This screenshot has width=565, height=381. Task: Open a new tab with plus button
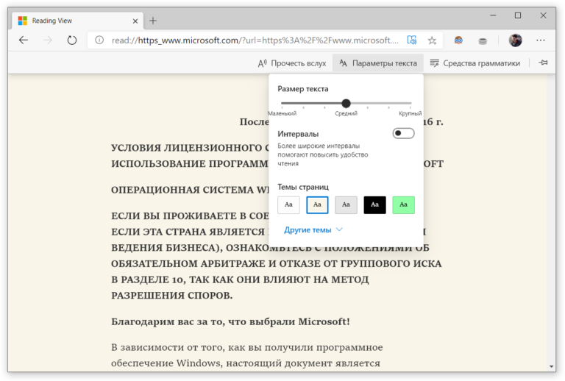pyautogui.click(x=153, y=21)
